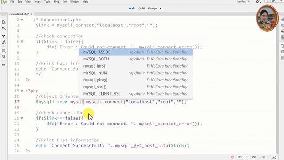Open Design view dropdown arrow
The image size is (284, 160).
(160, 8)
